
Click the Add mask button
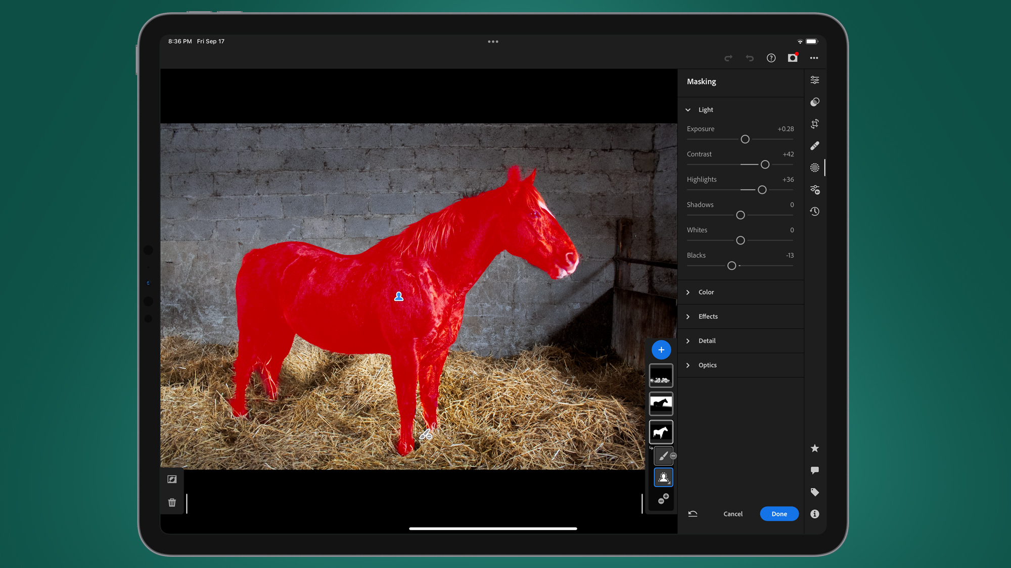(660, 349)
